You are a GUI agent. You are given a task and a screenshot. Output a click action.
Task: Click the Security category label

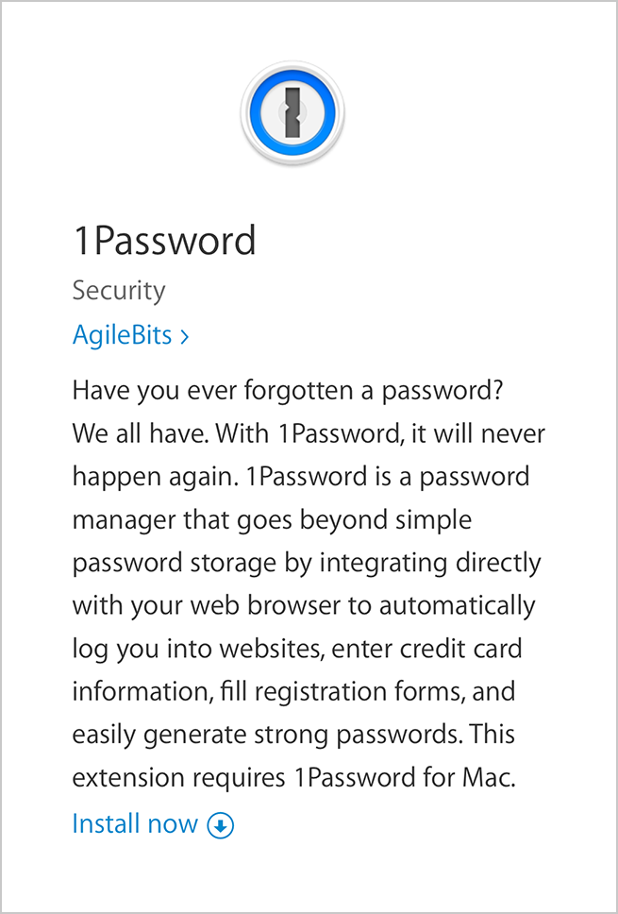pos(119,291)
